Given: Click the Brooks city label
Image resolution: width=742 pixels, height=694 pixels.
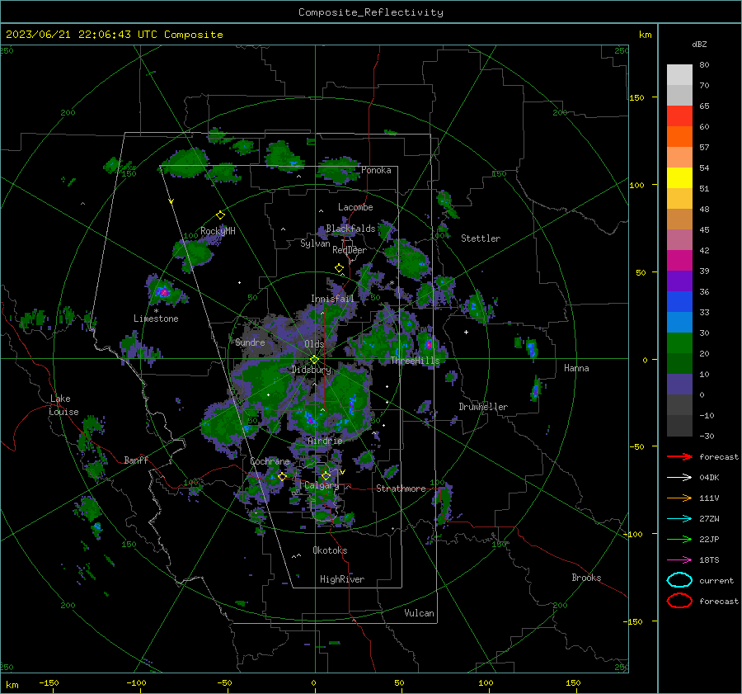Looking at the screenshot, I should tap(586, 578).
